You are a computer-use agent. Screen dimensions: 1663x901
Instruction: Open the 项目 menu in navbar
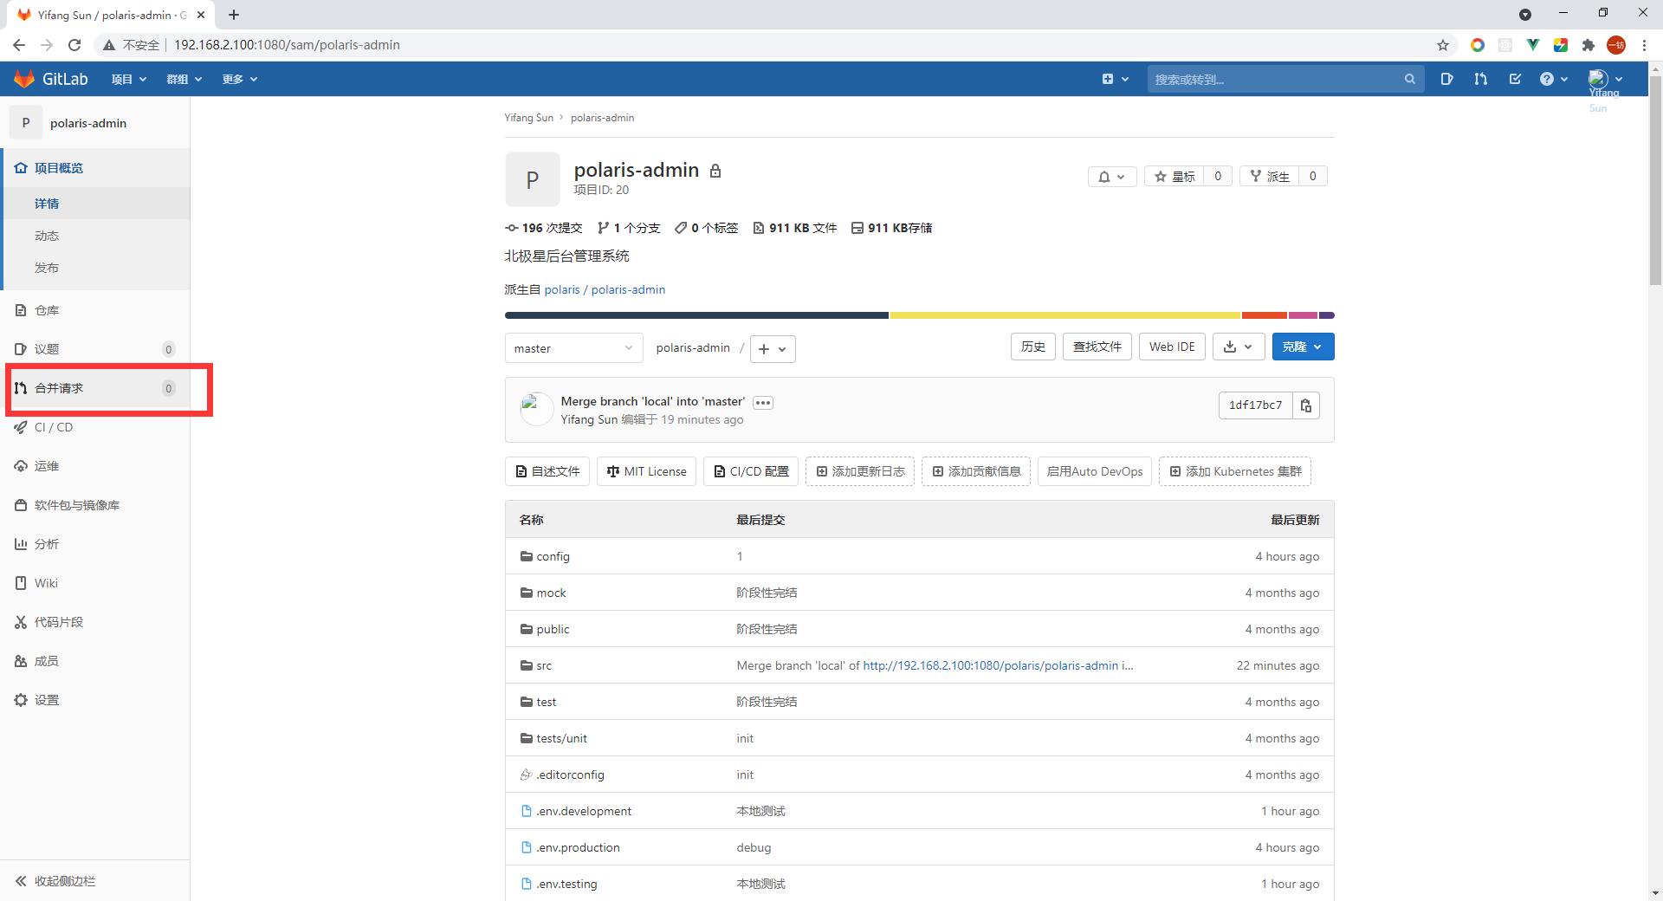(x=129, y=79)
